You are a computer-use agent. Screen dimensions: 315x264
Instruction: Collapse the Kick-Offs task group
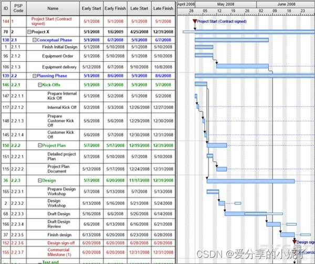(x=40, y=84)
